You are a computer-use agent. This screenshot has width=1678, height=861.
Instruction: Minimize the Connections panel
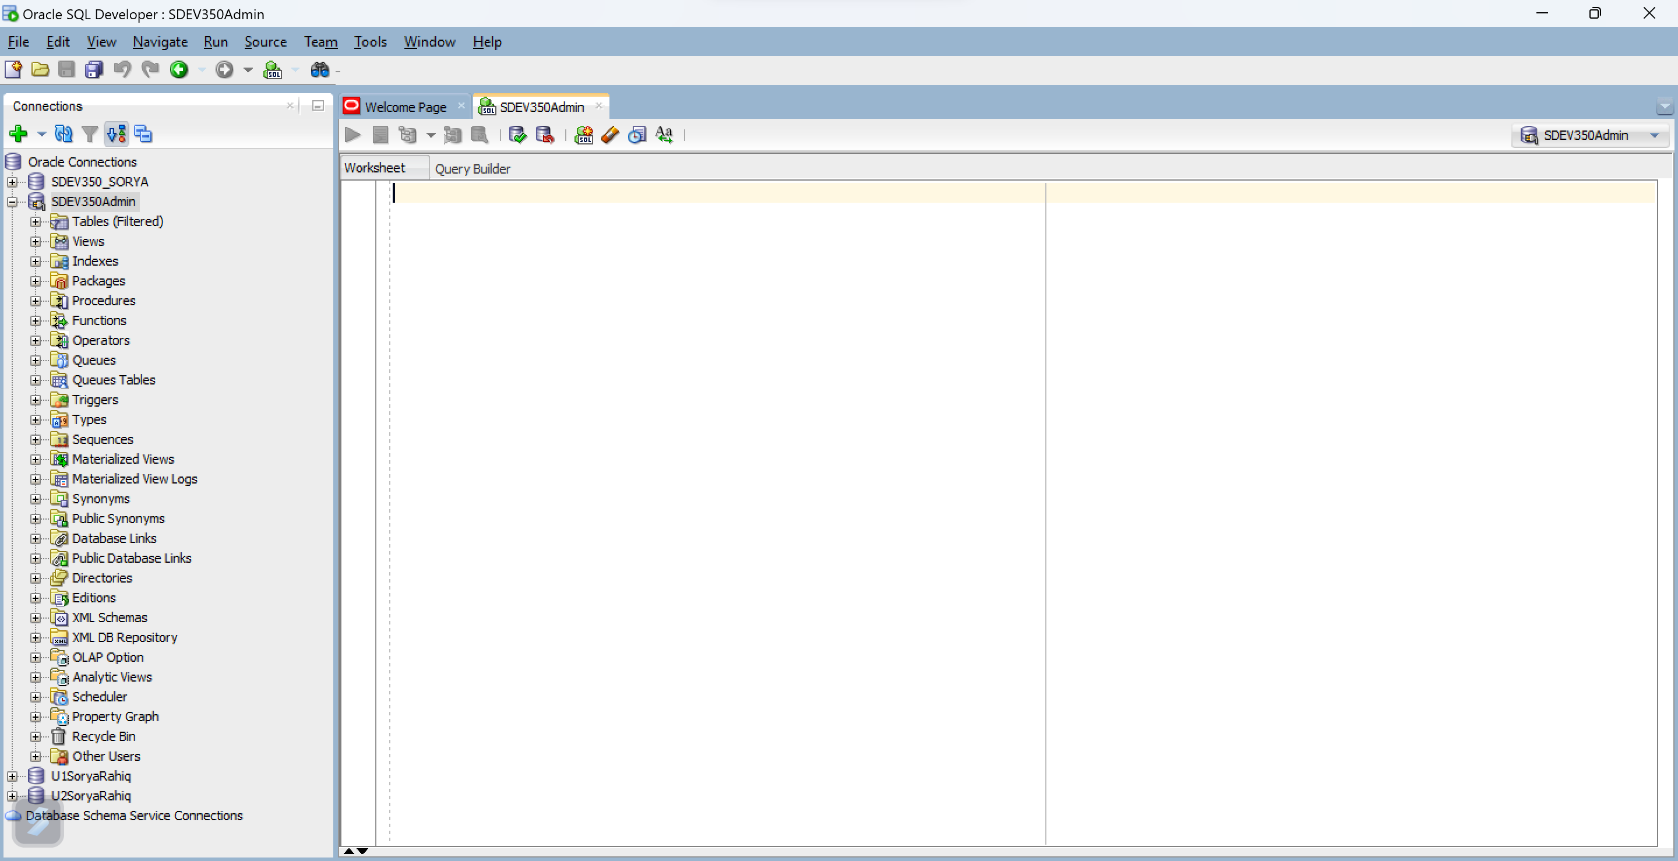[x=318, y=105]
